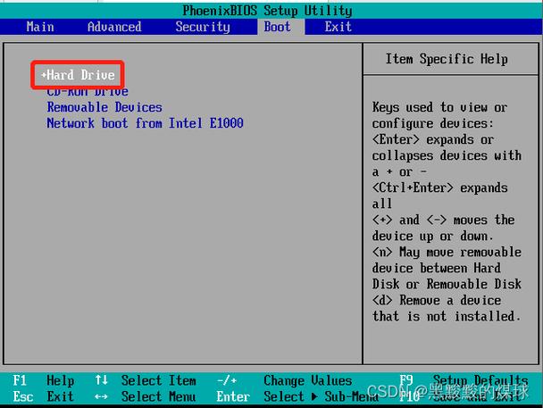Click the '<d> Remove a device' help line
Image resolution: width=543 pixels, height=408 pixels.
pos(437,300)
